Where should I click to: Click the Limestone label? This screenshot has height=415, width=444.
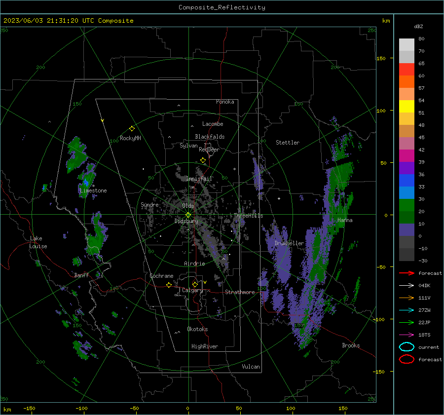93,190
